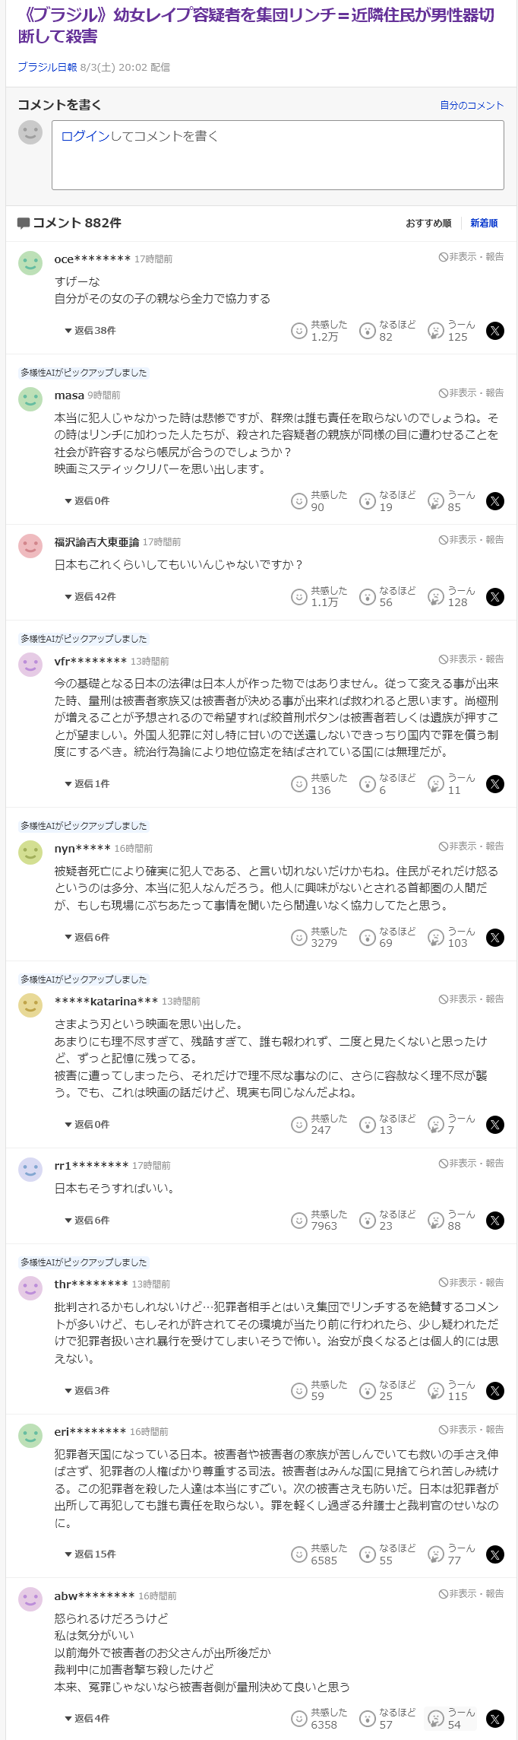Expand 返信42件 replies under 福沢諭吉大東亜論 comment
The image size is (518, 1740).
pos(90,597)
